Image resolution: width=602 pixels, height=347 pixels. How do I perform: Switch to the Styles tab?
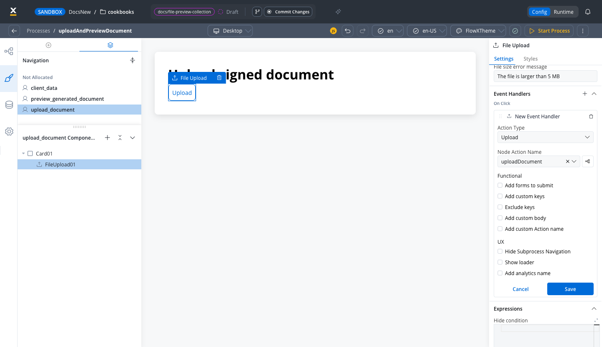pyautogui.click(x=531, y=59)
